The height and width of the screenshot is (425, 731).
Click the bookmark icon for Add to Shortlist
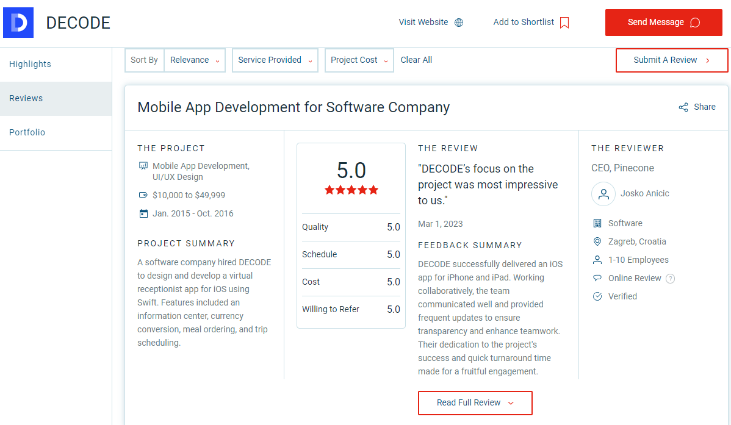(x=564, y=23)
